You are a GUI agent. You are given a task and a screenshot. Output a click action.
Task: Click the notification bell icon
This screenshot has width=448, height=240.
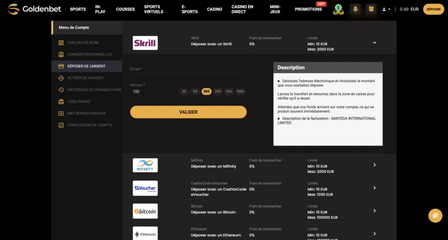pos(355,9)
